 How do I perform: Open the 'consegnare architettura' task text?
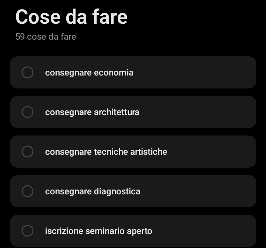pyautogui.click(x=92, y=113)
